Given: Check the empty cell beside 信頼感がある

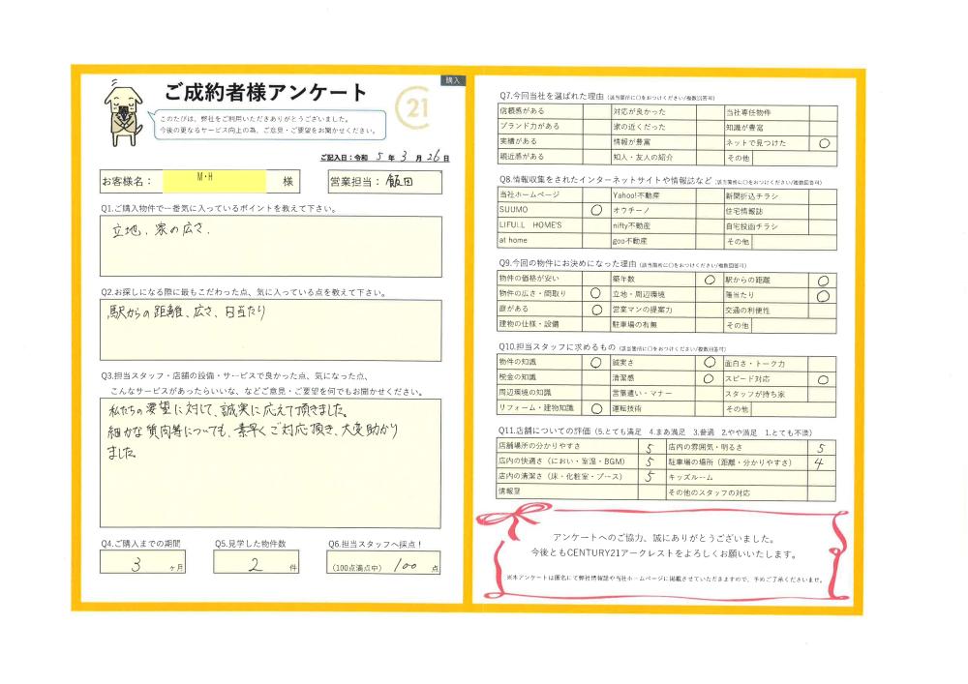Looking at the screenshot, I should tap(596, 111).
